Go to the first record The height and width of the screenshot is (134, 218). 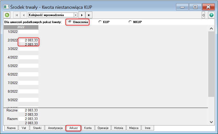coord(17,15)
